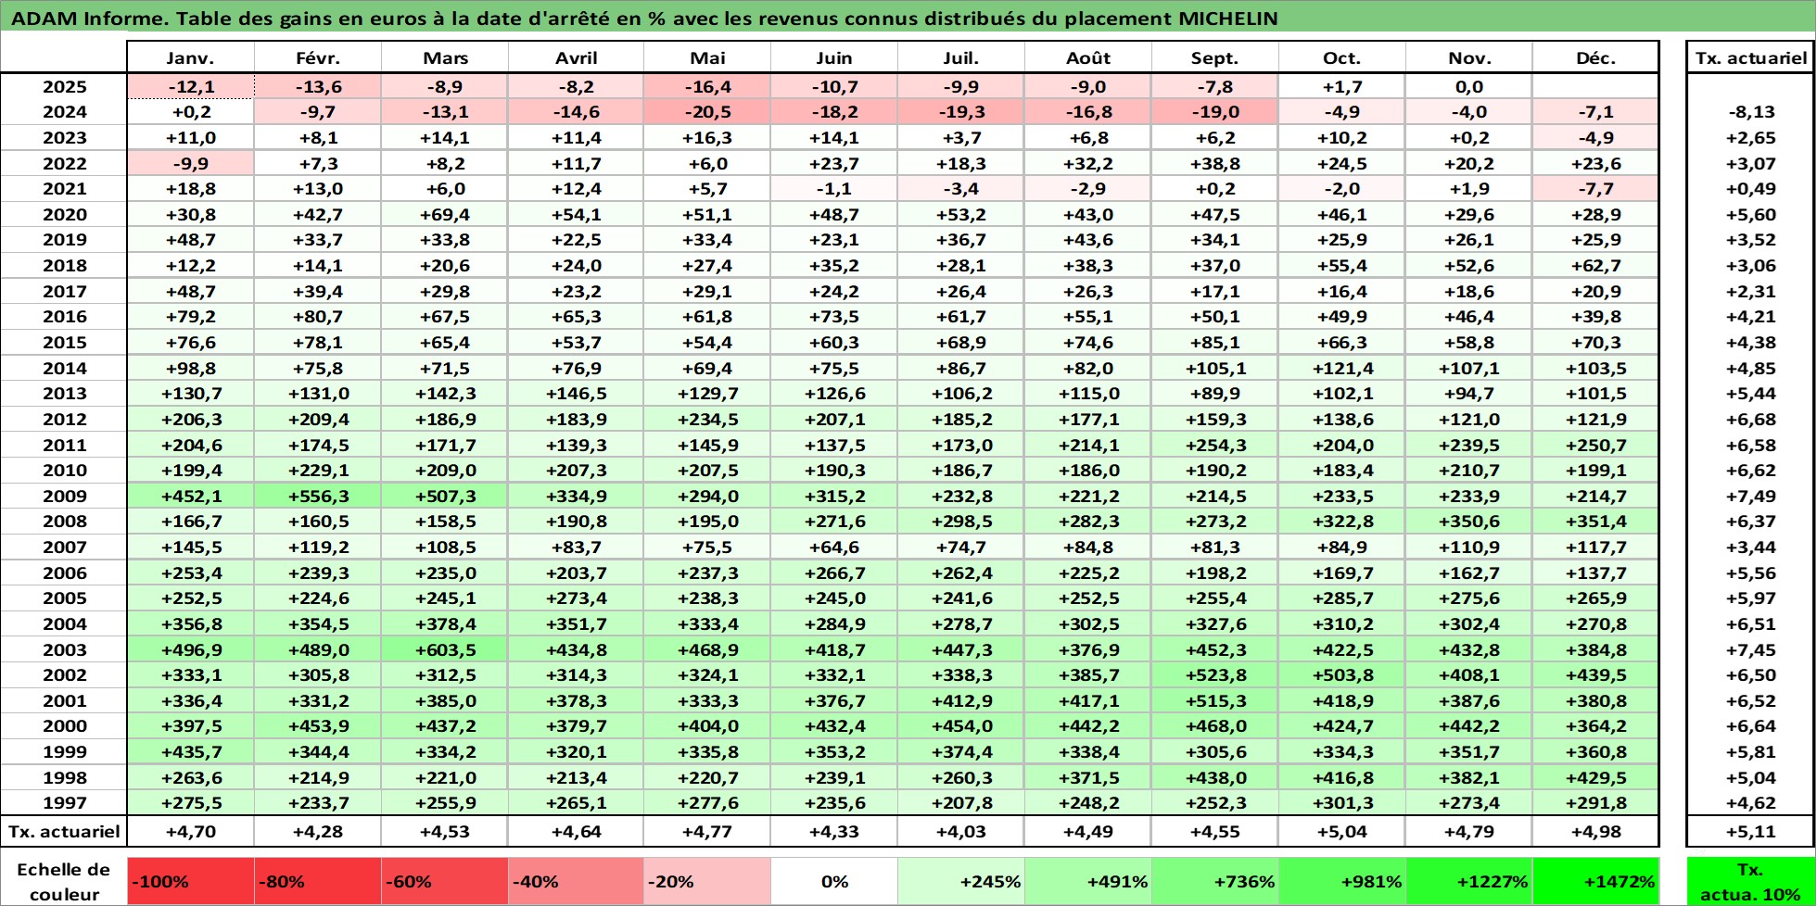This screenshot has width=1816, height=906.
Task: Select the +736% green scale swatch
Action: [1214, 881]
